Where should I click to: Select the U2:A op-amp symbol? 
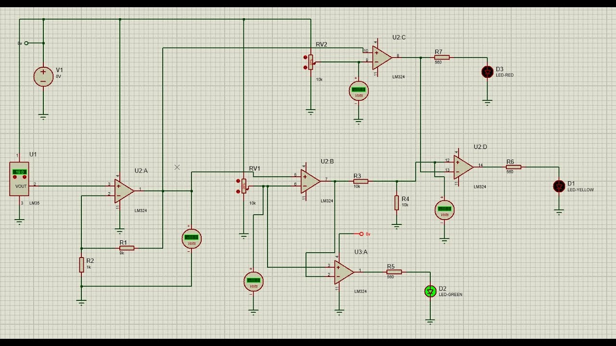click(124, 191)
